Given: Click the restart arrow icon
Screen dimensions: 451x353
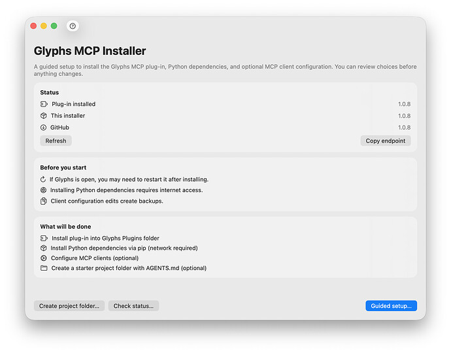Looking at the screenshot, I should point(44,179).
